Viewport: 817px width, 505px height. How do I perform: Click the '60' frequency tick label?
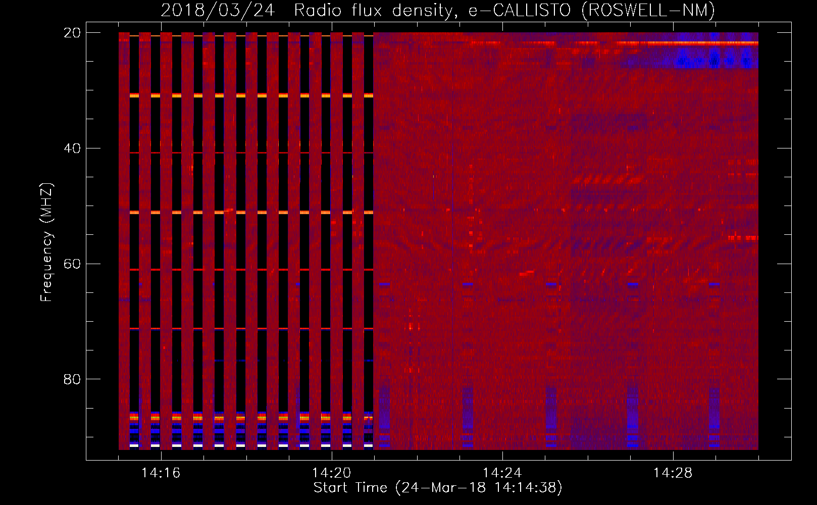tap(72, 264)
